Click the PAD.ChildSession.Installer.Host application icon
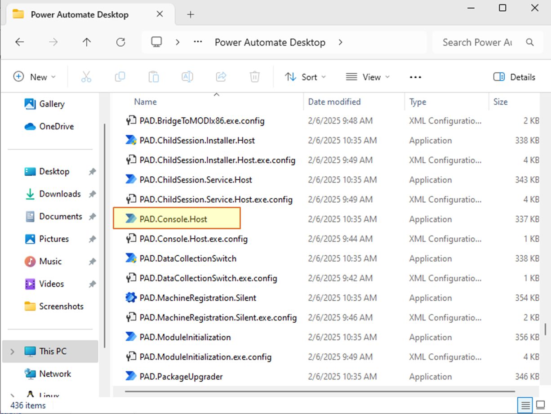The width and height of the screenshot is (551, 414). pyautogui.click(x=131, y=140)
